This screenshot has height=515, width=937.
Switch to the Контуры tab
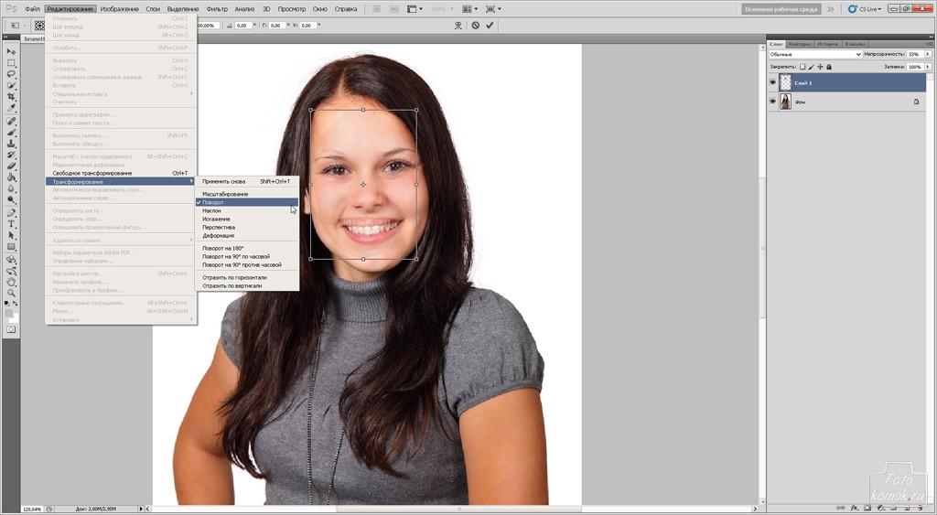click(x=800, y=44)
